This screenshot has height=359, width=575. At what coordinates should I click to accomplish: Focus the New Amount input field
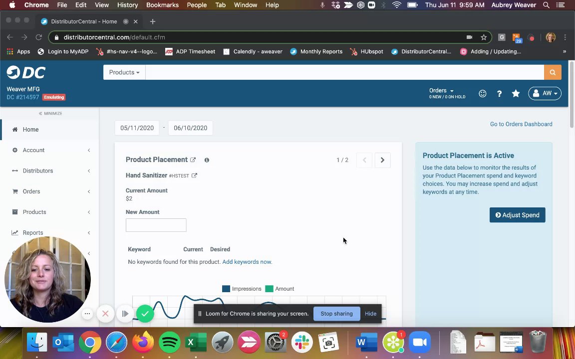[x=156, y=225]
